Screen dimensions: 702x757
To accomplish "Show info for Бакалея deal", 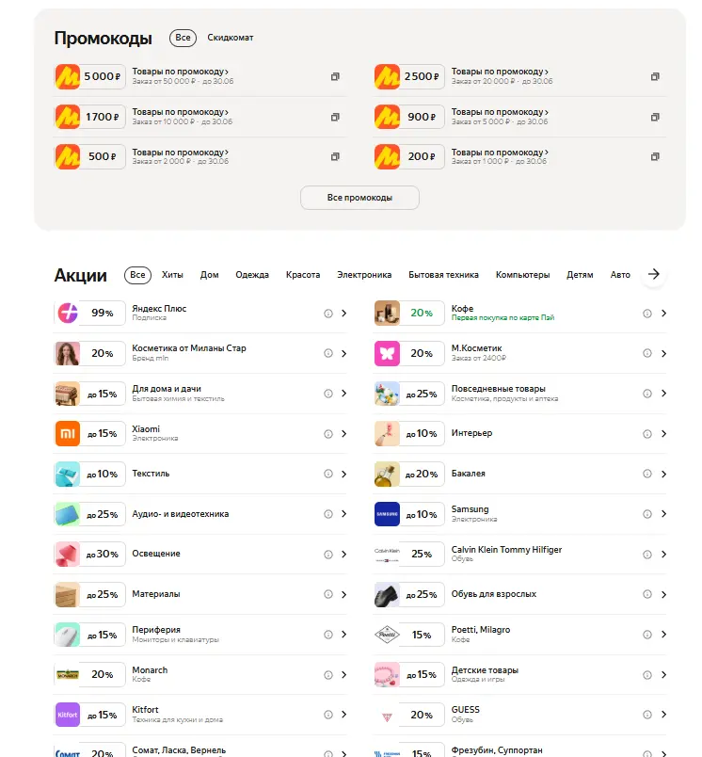I will (x=647, y=474).
